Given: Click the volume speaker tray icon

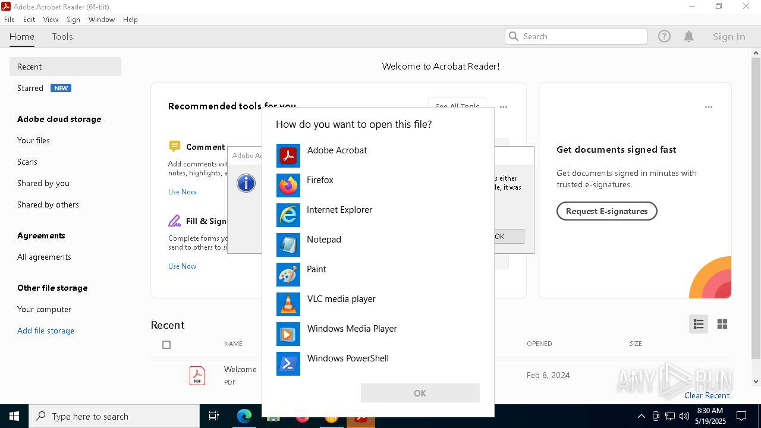Looking at the screenshot, I should [684, 416].
